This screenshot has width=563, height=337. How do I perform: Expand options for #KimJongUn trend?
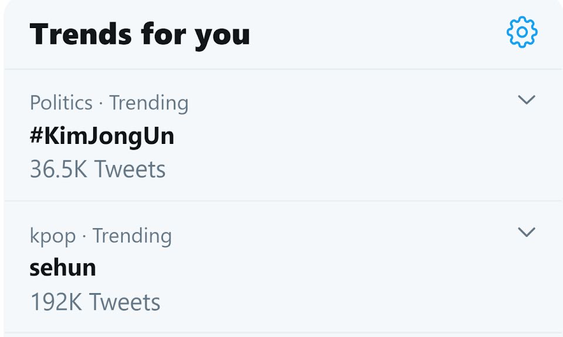pyautogui.click(x=527, y=100)
